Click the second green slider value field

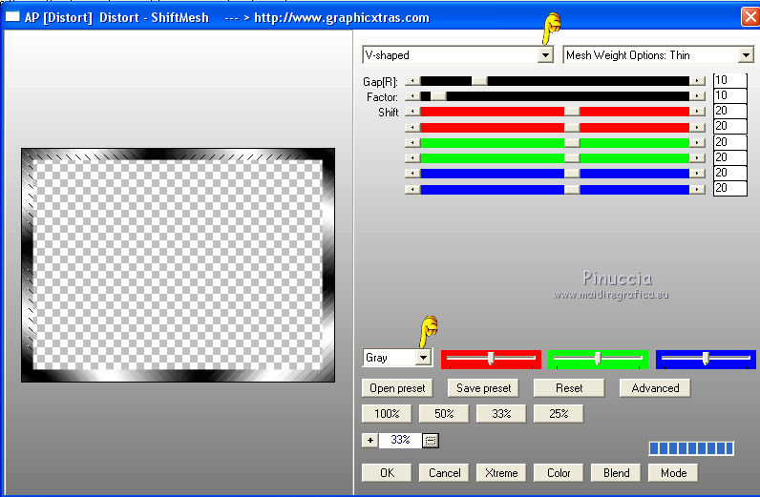(x=730, y=158)
